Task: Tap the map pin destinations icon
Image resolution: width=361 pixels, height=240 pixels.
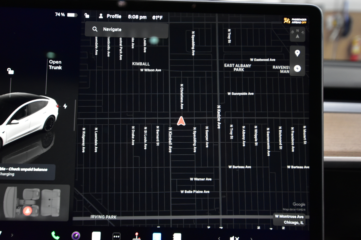Action: click(x=297, y=53)
